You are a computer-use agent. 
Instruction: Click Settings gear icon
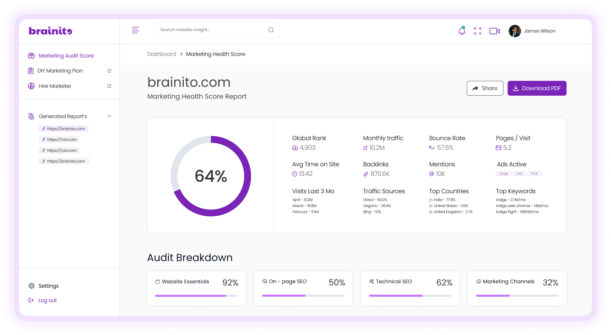(31, 286)
